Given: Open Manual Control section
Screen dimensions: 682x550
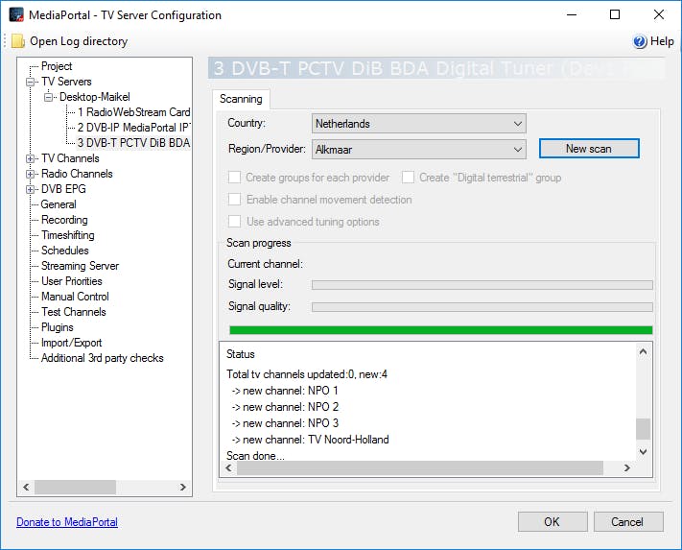Looking at the screenshot, I should pyautogui.click(x=75, y=297).
